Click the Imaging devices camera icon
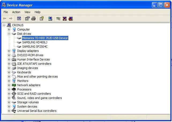Image resolution: width=172 pixels, height=122 pixels. point(14,68)
